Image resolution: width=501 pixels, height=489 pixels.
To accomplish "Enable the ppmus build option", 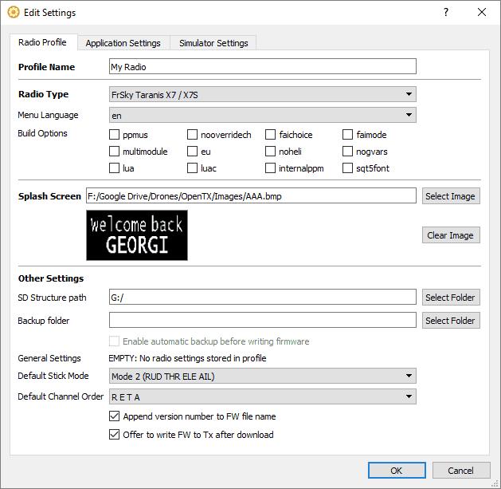I will [x=114, y=134].
